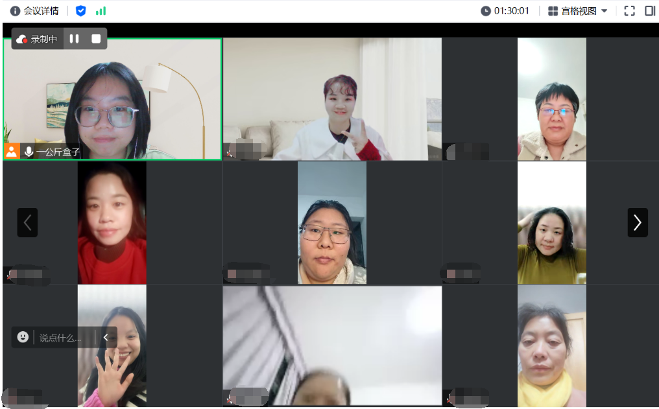This screenshot has width=659, height=409.
Task: Enter fullscreen mode with the fullscreen icon
Action: (629, 11)
